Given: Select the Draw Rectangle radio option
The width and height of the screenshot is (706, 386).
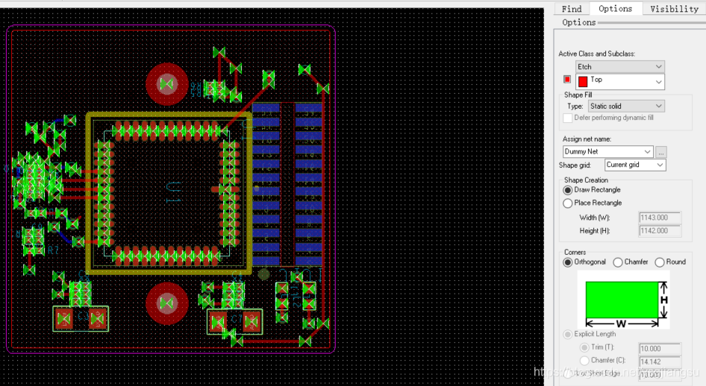Looking at the screenshot, I should (568, 190).
